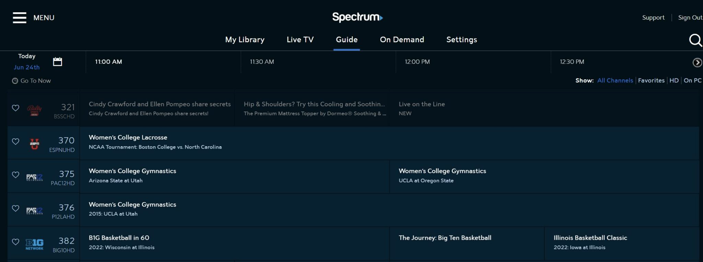
Task: Favorite channel 370 ESPNUHD with heart
Action: (x=15, y=141)
